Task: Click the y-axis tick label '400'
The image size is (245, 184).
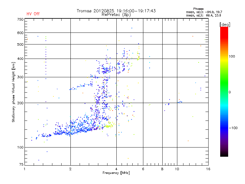Action: pos(20,59)
